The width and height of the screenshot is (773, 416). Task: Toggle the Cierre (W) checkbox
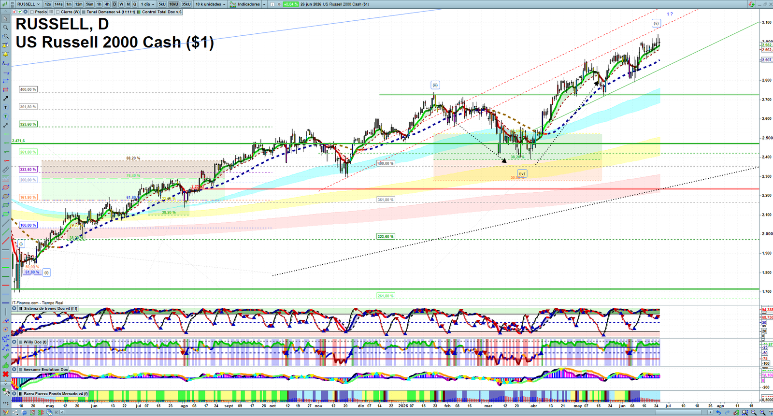tap(58, 12)
